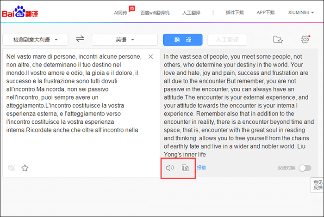Viewport: 324px width, 217px height.
Task: Open translation settings gear
Action: pyautogui.click(x=305, y=40)
